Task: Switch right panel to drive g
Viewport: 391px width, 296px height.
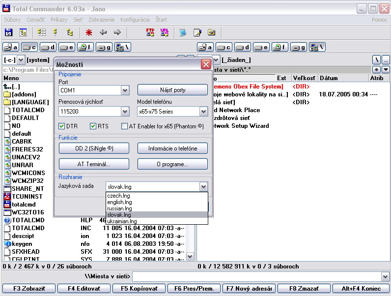Action: click(x=299, y=47)
